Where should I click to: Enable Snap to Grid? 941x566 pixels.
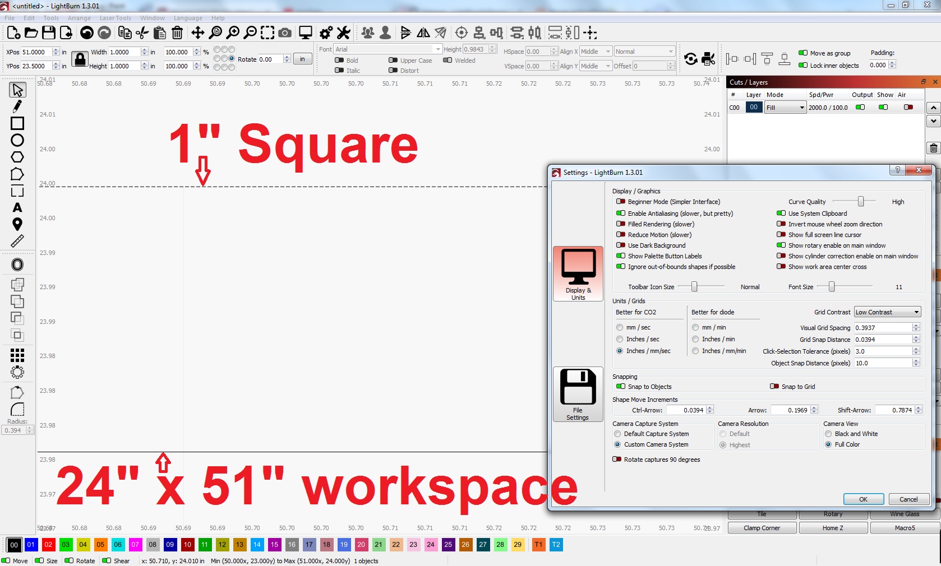coord(774,387)
